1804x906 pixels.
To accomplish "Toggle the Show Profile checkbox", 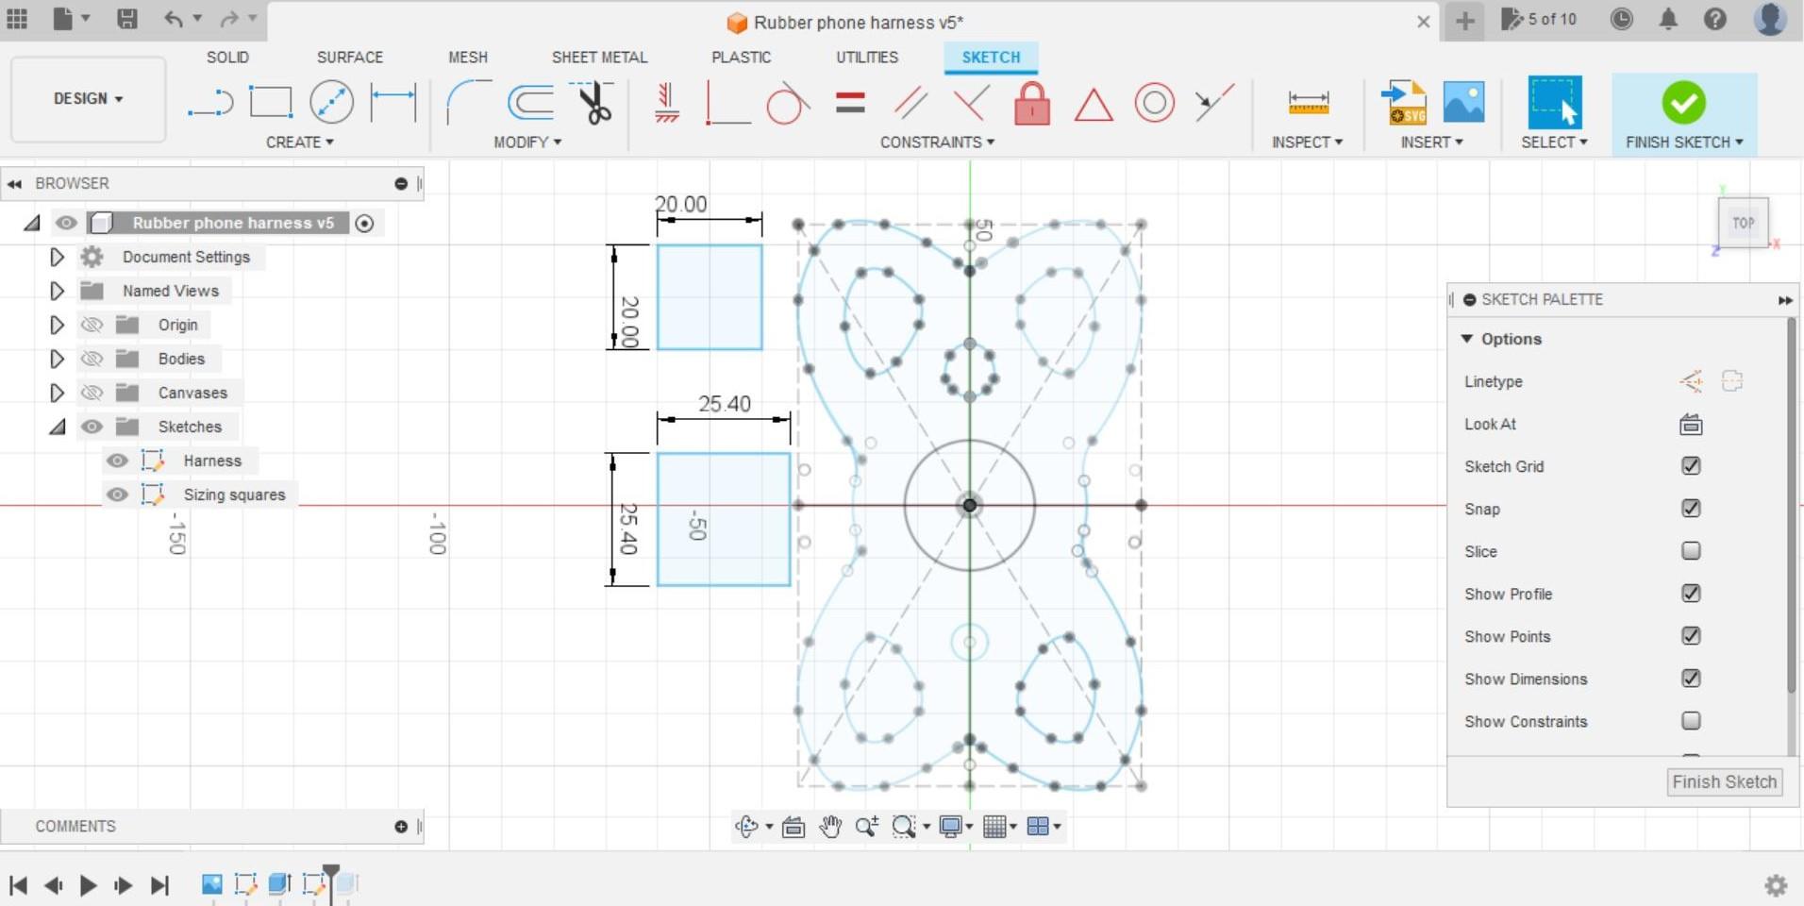I will point(1691,594).
